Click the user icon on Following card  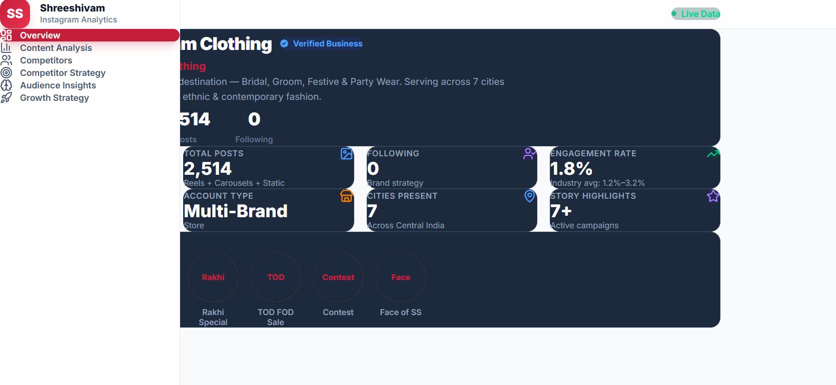(529, 154)
